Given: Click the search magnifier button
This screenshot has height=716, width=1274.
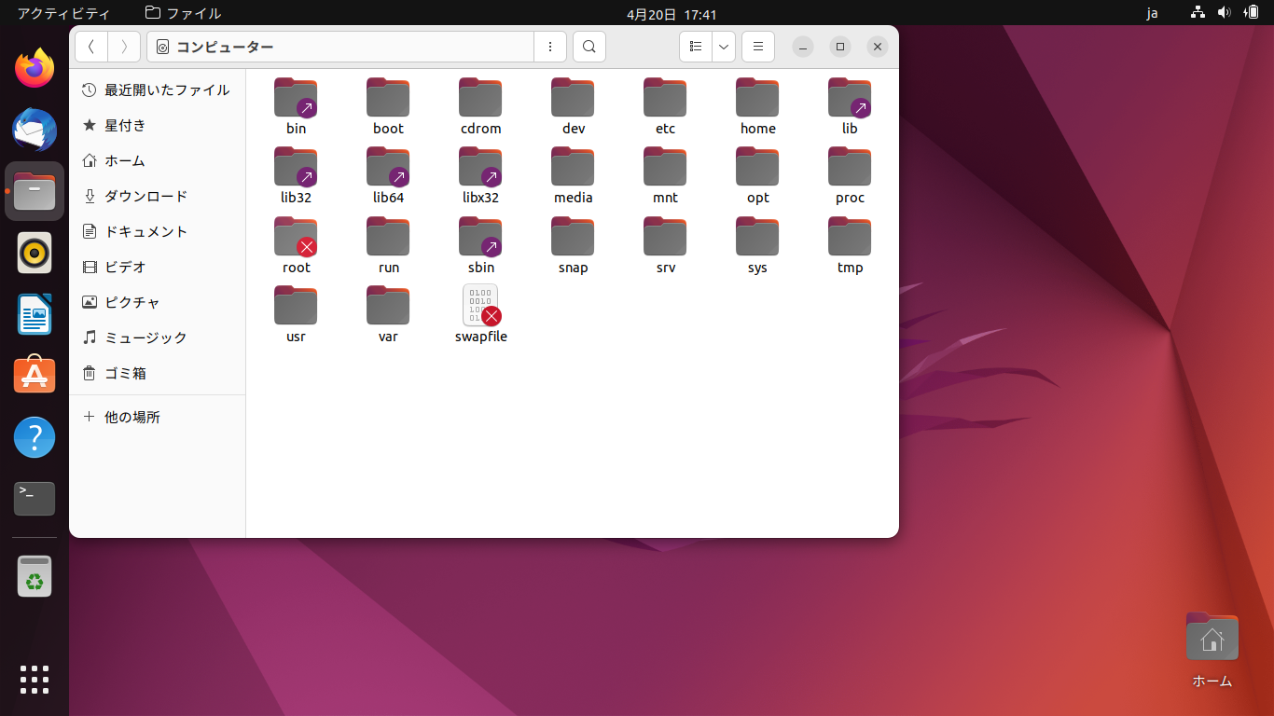Looking at the screenshot, I should tap(589, 47).
